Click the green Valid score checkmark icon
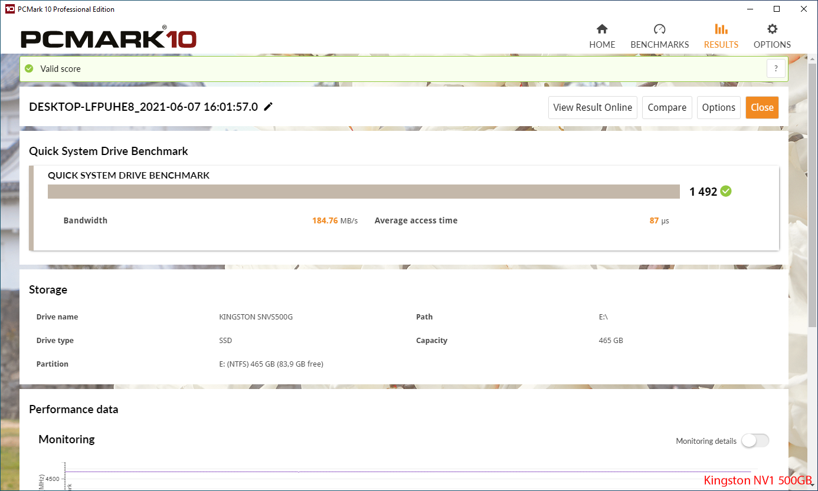818x491 pixels. tap(29, 68)
